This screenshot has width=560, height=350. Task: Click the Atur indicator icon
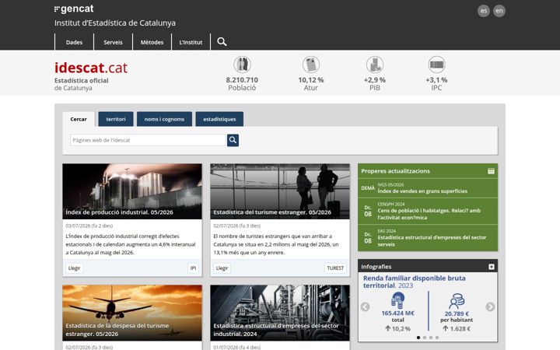pos(310,65)
